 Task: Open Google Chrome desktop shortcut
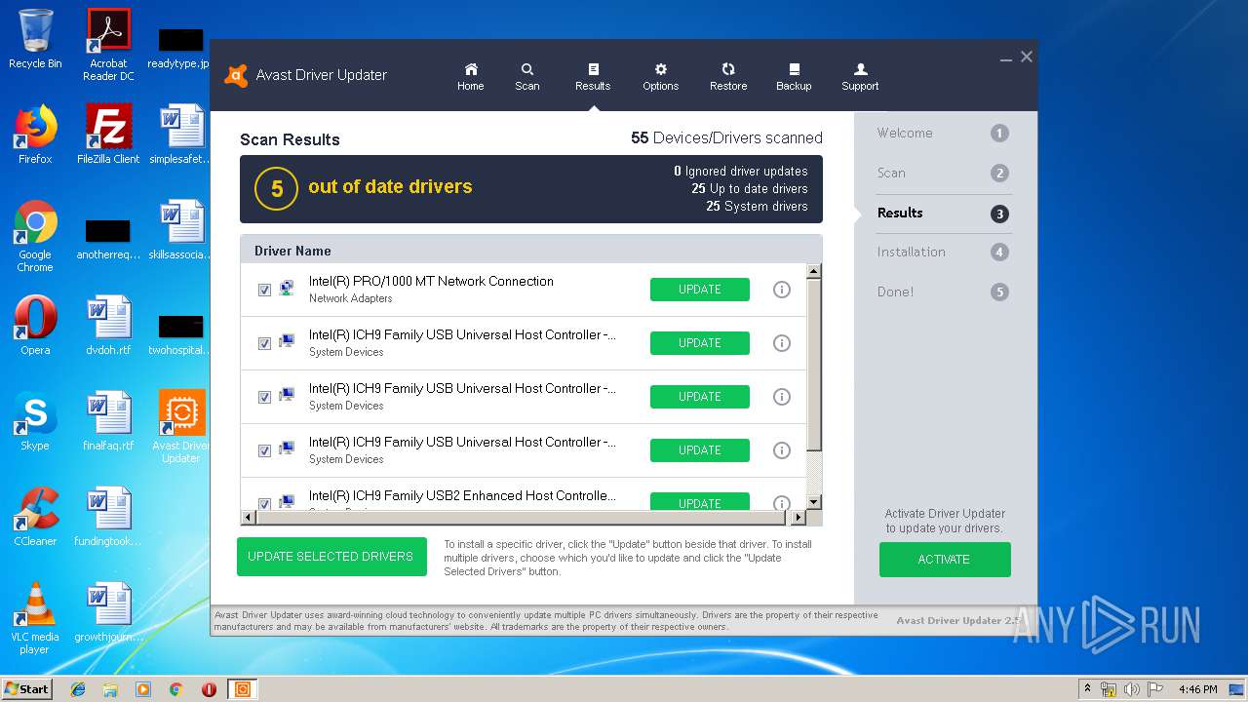(35, 237)
